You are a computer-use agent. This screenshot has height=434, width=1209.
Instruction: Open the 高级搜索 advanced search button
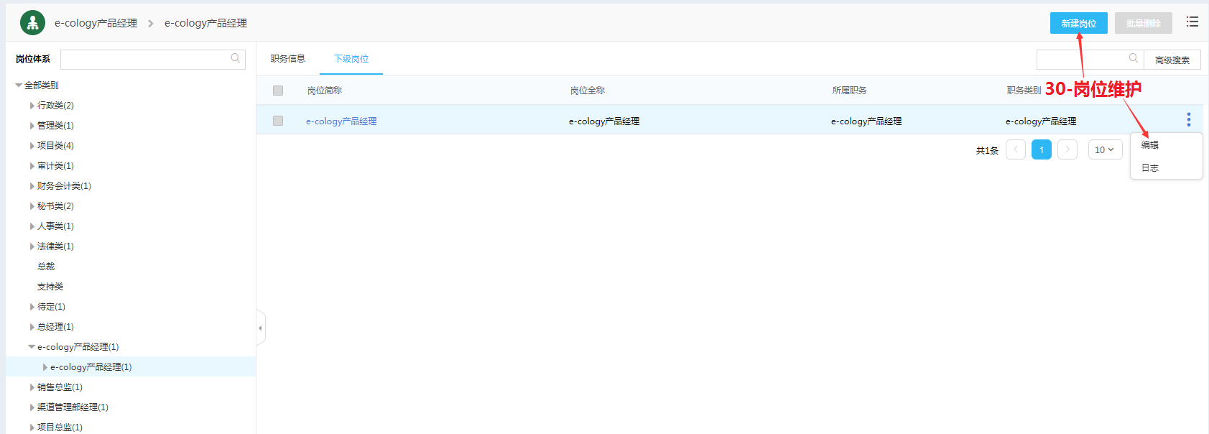coord(1172,60)
